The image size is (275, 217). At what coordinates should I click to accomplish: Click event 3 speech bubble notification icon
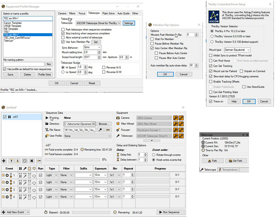tap(34, 190)
